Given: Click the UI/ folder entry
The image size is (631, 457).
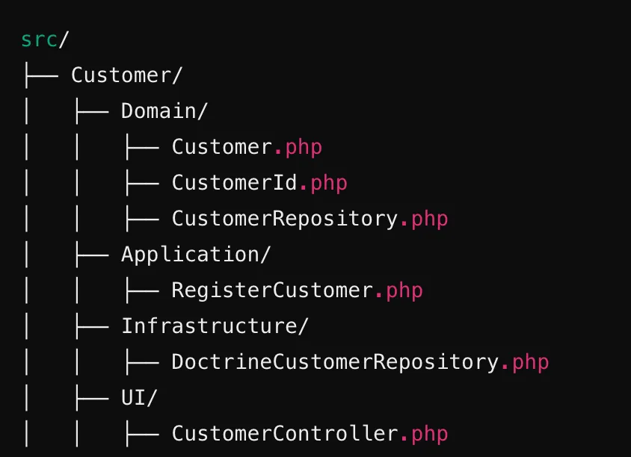Looking at the screenshot, I should coord(139,398).
